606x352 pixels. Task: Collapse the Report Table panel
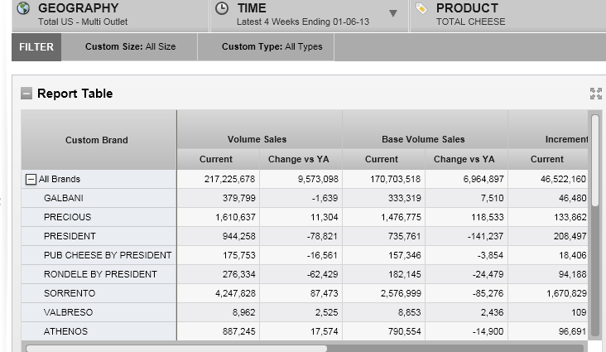tap(26, 94)
